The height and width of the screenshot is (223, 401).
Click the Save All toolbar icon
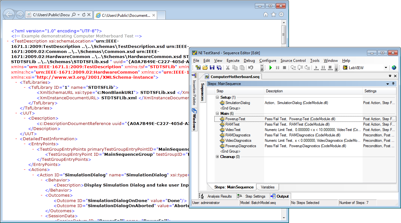[x=219, y=68]
